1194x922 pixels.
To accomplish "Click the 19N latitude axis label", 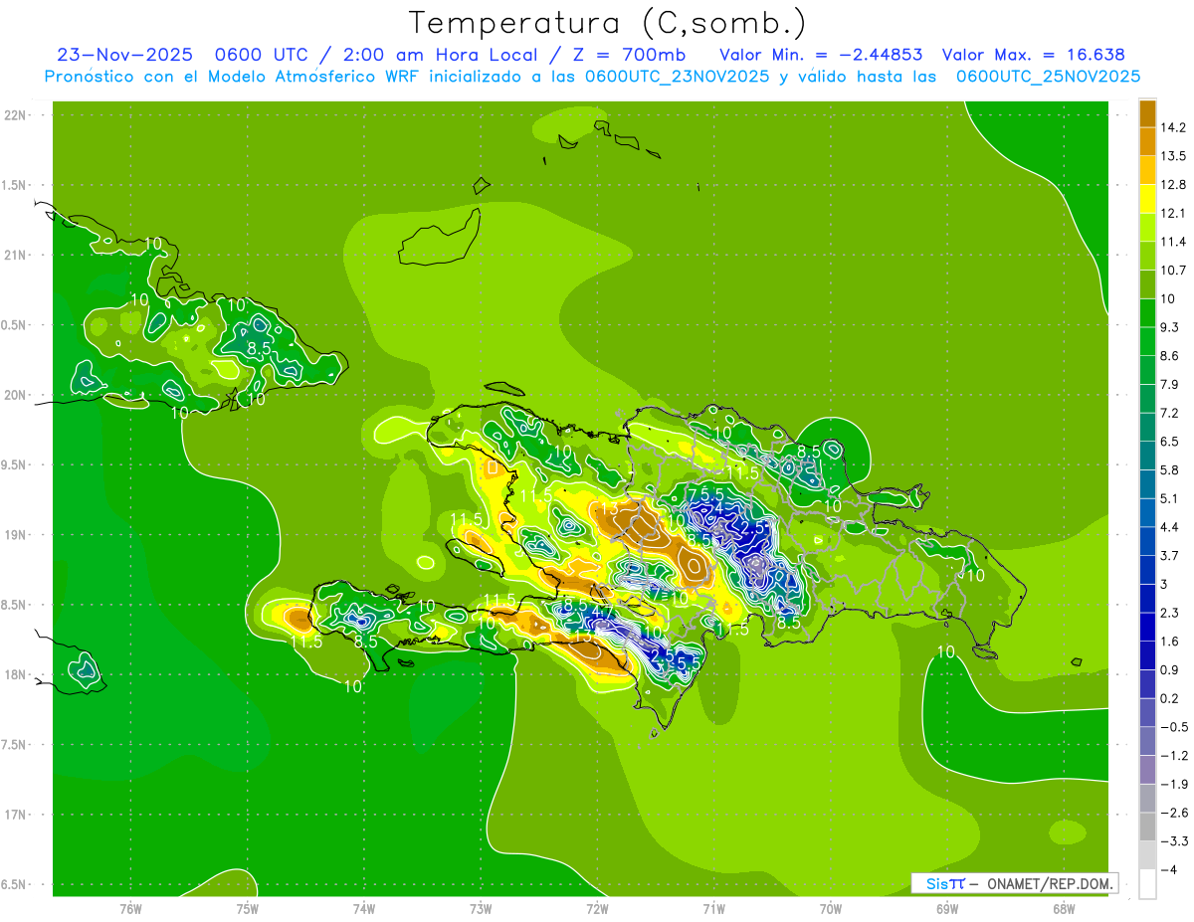I will point(16,535).
